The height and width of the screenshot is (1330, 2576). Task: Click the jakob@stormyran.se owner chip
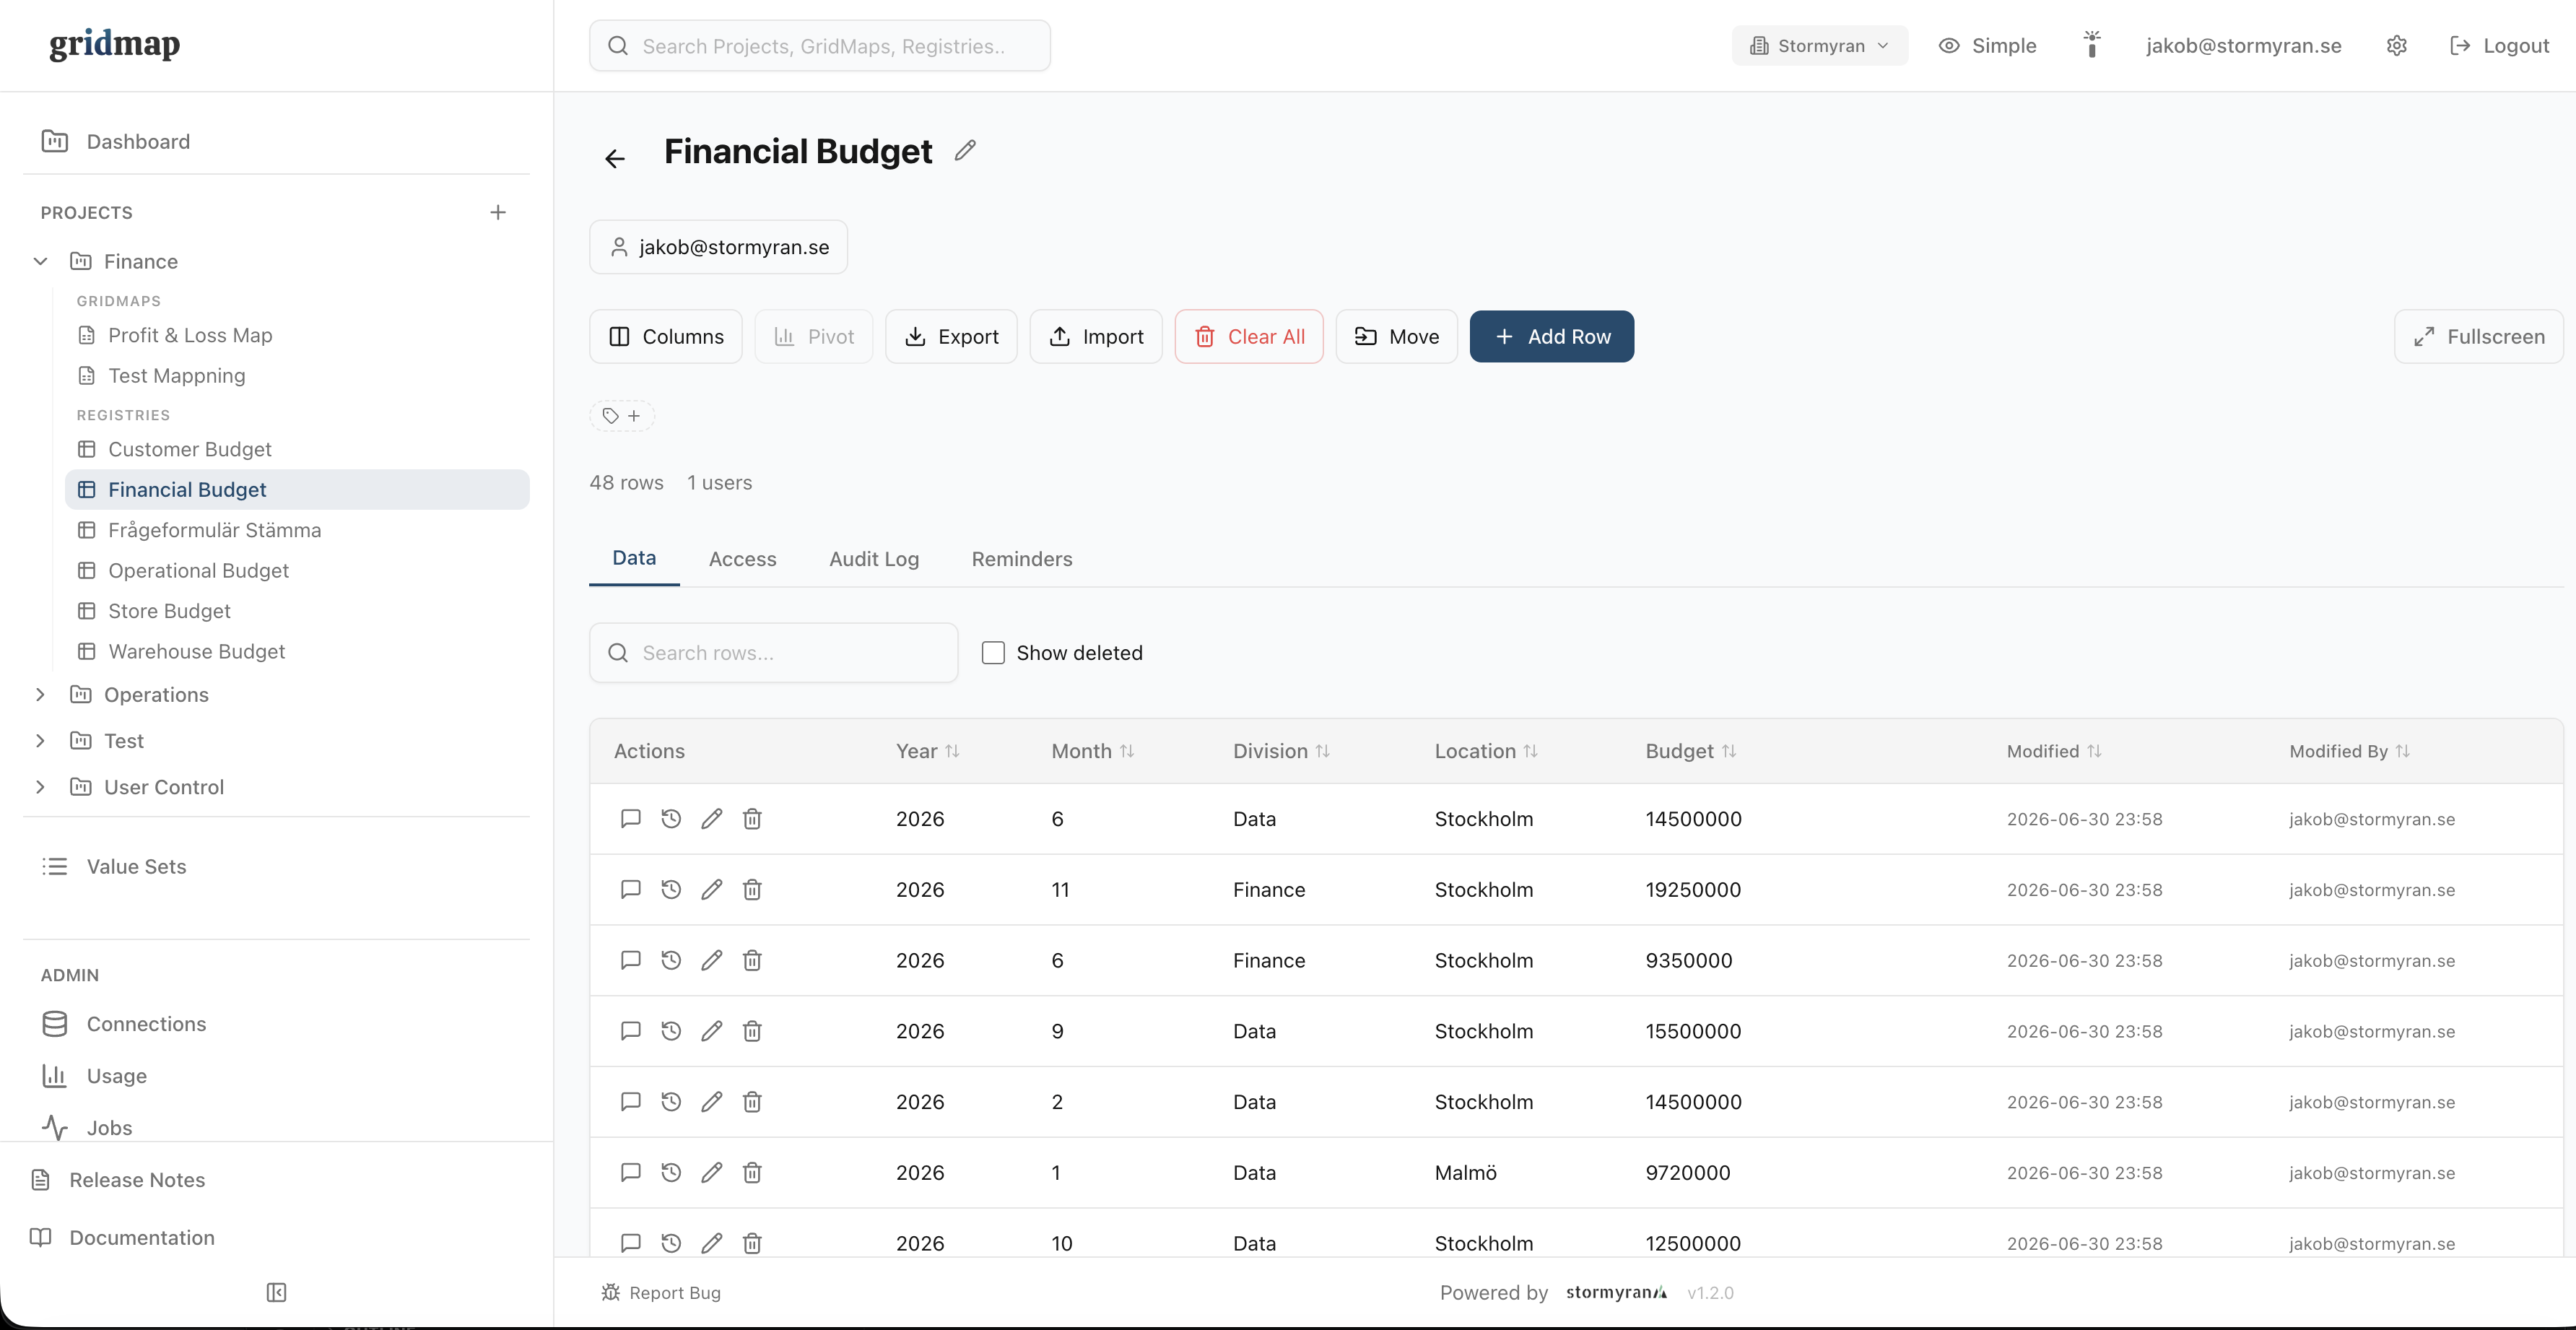[x=718, y=247]
